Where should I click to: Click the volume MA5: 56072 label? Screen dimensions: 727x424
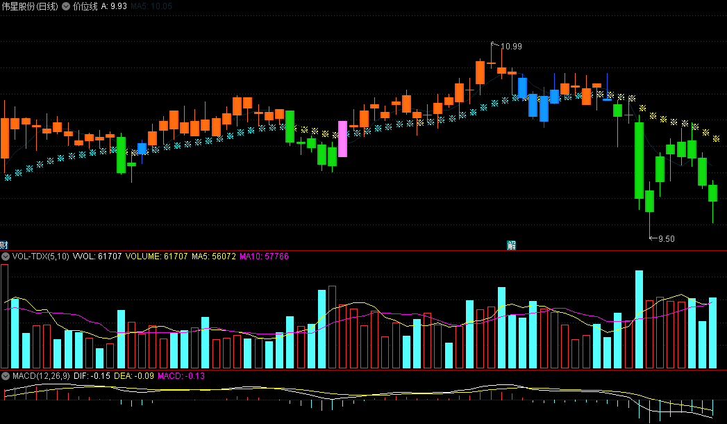tap(214, 256)
